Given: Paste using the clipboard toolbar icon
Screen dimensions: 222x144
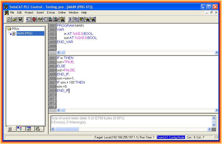Looking at the screenshot, I should pyautogui.click(x=82, y=19).
